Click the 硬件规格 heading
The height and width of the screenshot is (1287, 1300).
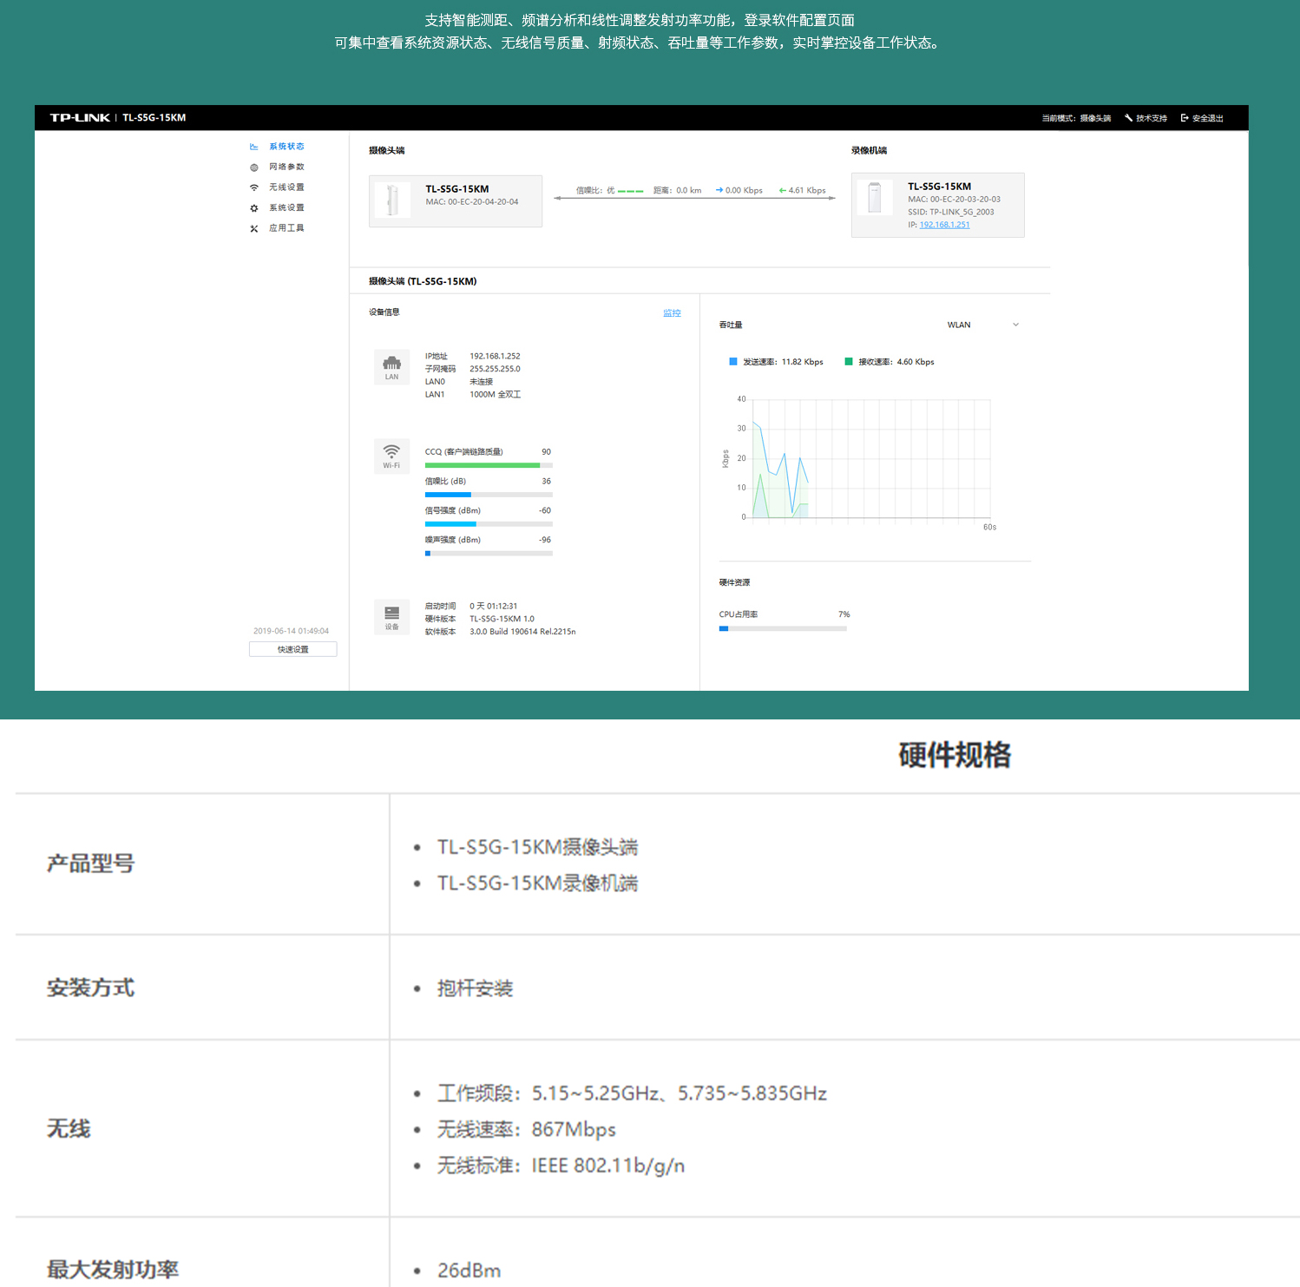tap(955, 755)
